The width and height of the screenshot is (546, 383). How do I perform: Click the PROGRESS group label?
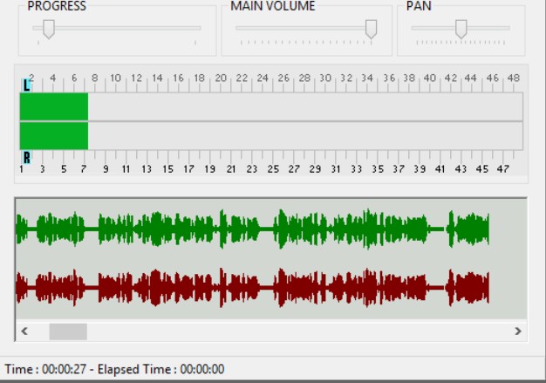57,6
